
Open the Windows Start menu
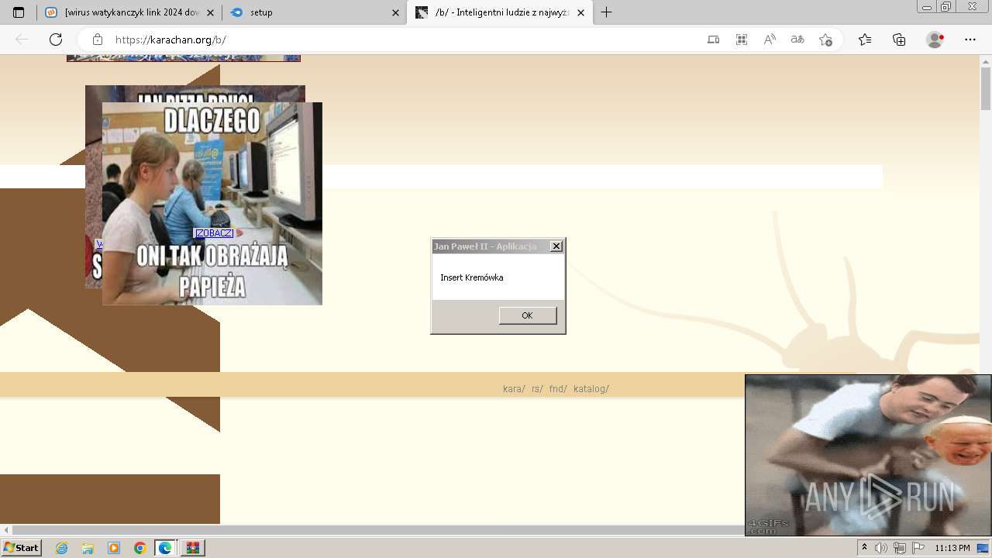point(21,548)
